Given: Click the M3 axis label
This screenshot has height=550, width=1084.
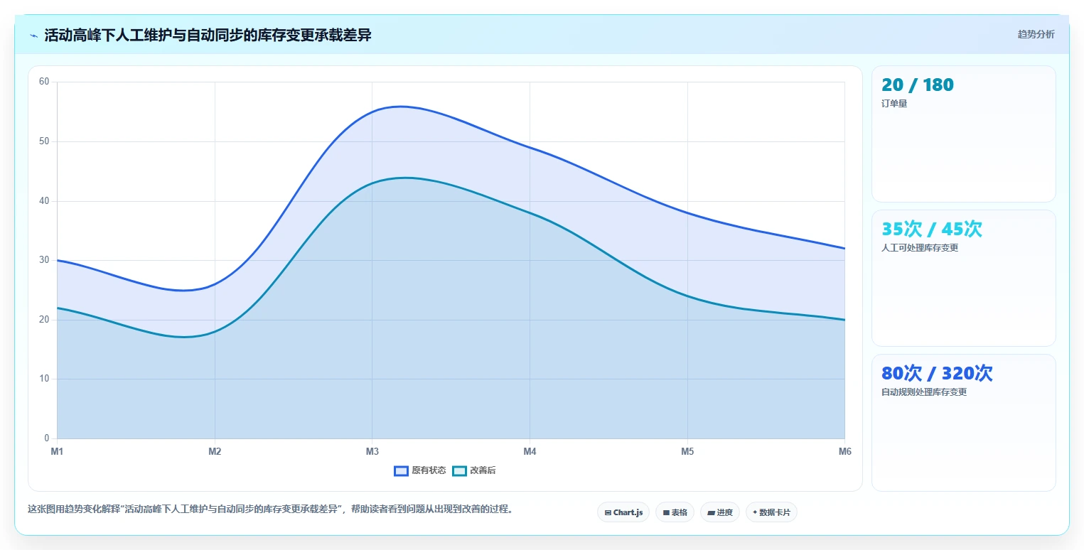Looking at the screenshot, I should tap(372, 451).
